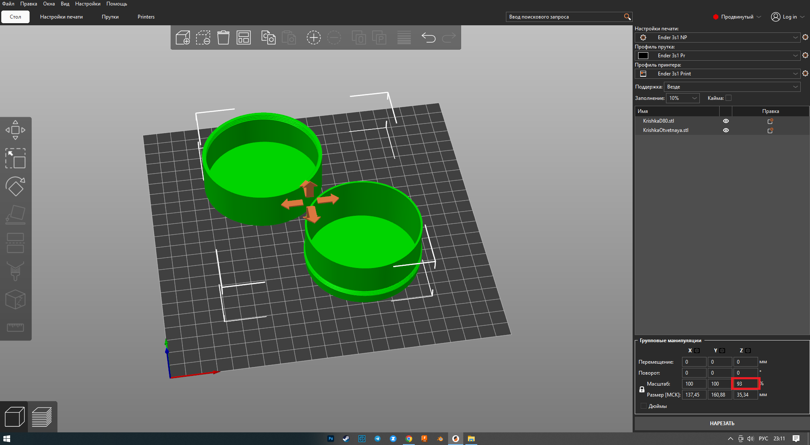
Task: Select the Measure ruler tool
Action: [15, 327]
